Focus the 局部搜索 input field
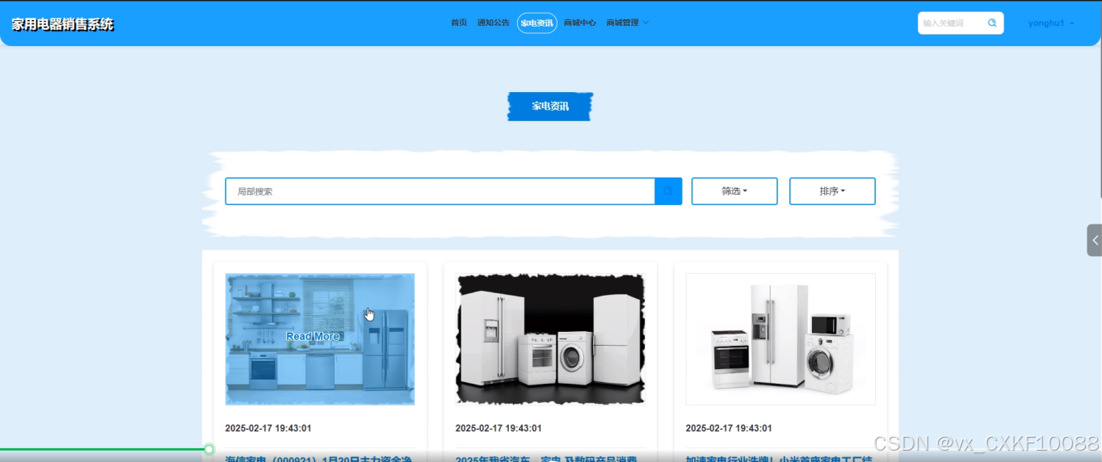This screenshot has height=462, width=1102. click(x=440, y=191)
